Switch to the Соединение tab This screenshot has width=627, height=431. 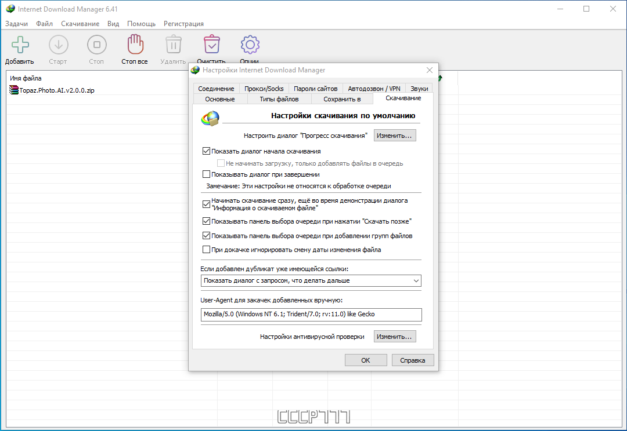click(x=217, y=89)
